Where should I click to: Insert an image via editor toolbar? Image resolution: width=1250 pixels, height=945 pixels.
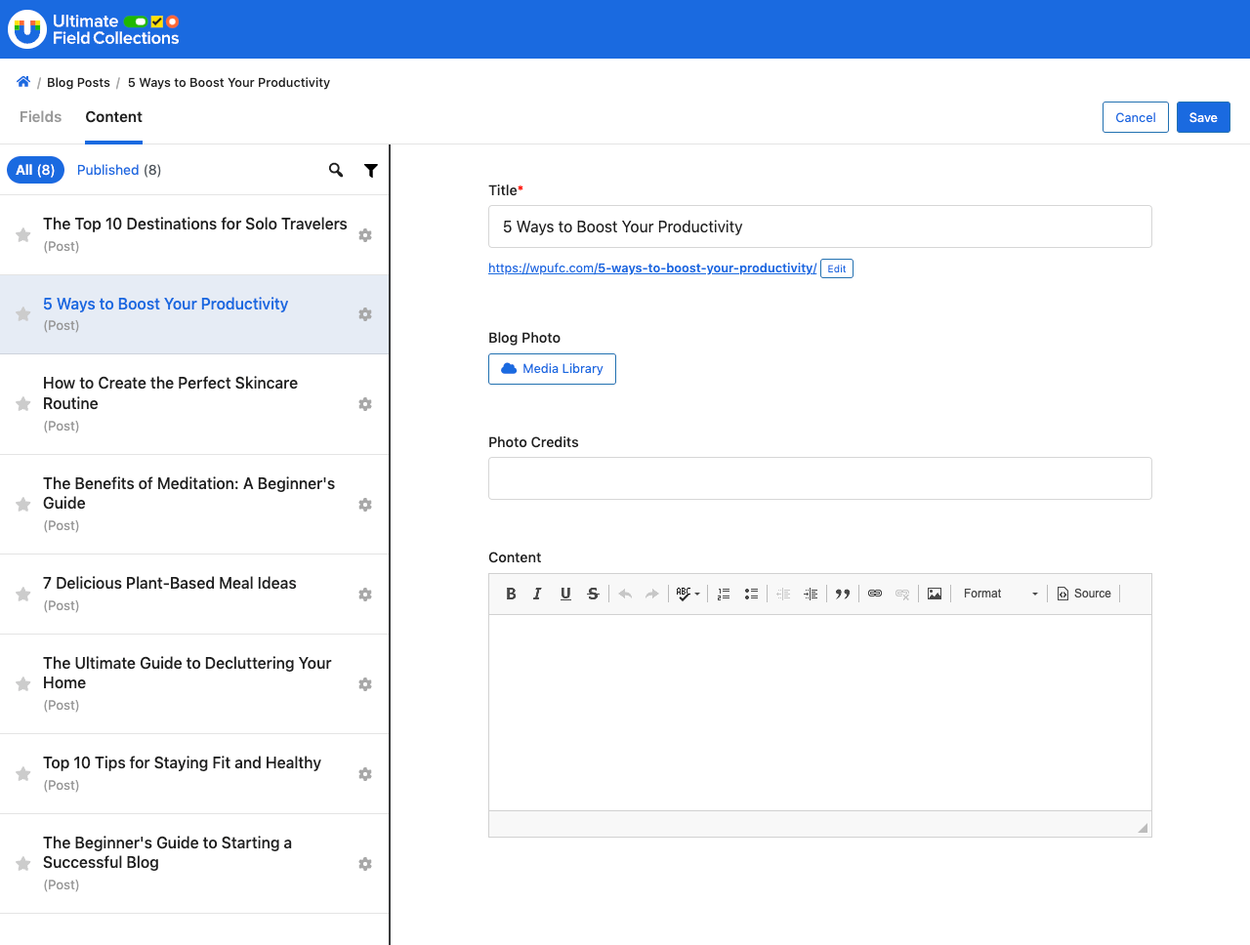pyautogui.click(x=935, y=594)
